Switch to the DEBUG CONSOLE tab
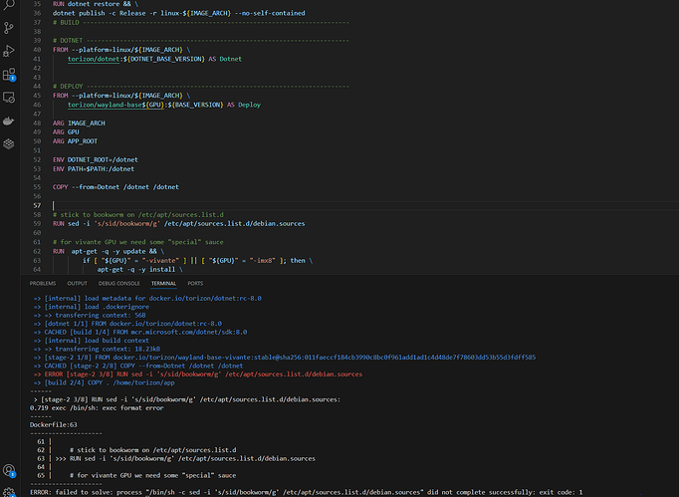679x497 pixels. pyautogui.click(x=119, y=284)
